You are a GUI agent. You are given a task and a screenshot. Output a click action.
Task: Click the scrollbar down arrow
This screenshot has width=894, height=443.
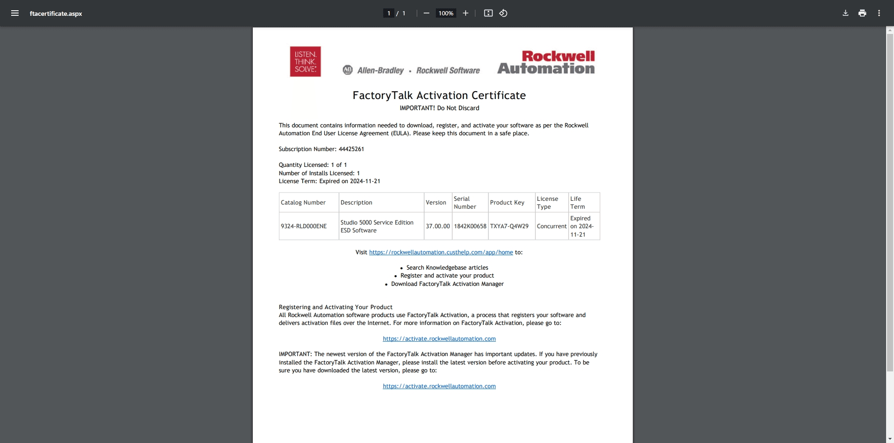click(890, 439)
